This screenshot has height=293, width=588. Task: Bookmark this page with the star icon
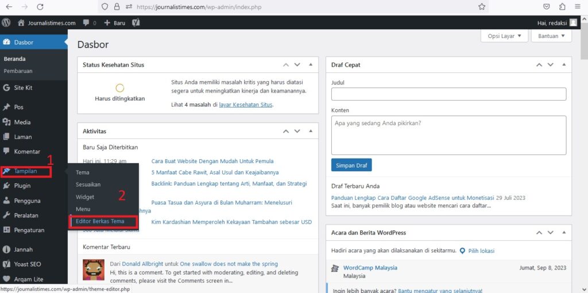tap(482, 7)
